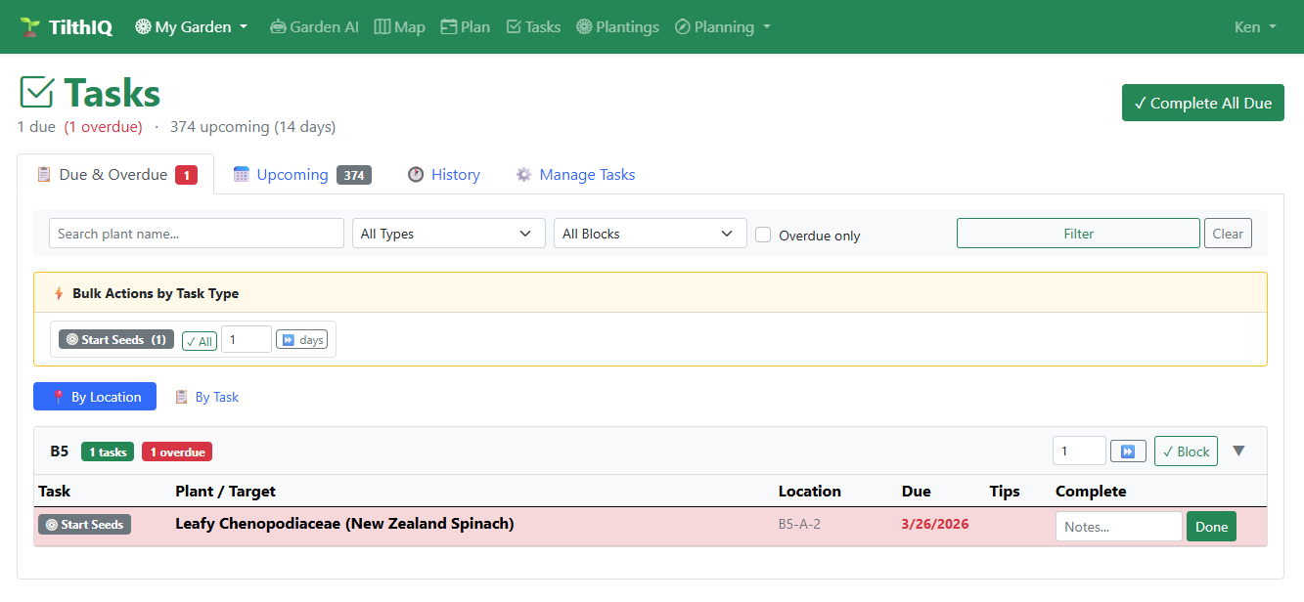Complete all Start Seeds tasks via ✓ All
This screenshot has width=1304, height=602.
click(x=199, y=340)
